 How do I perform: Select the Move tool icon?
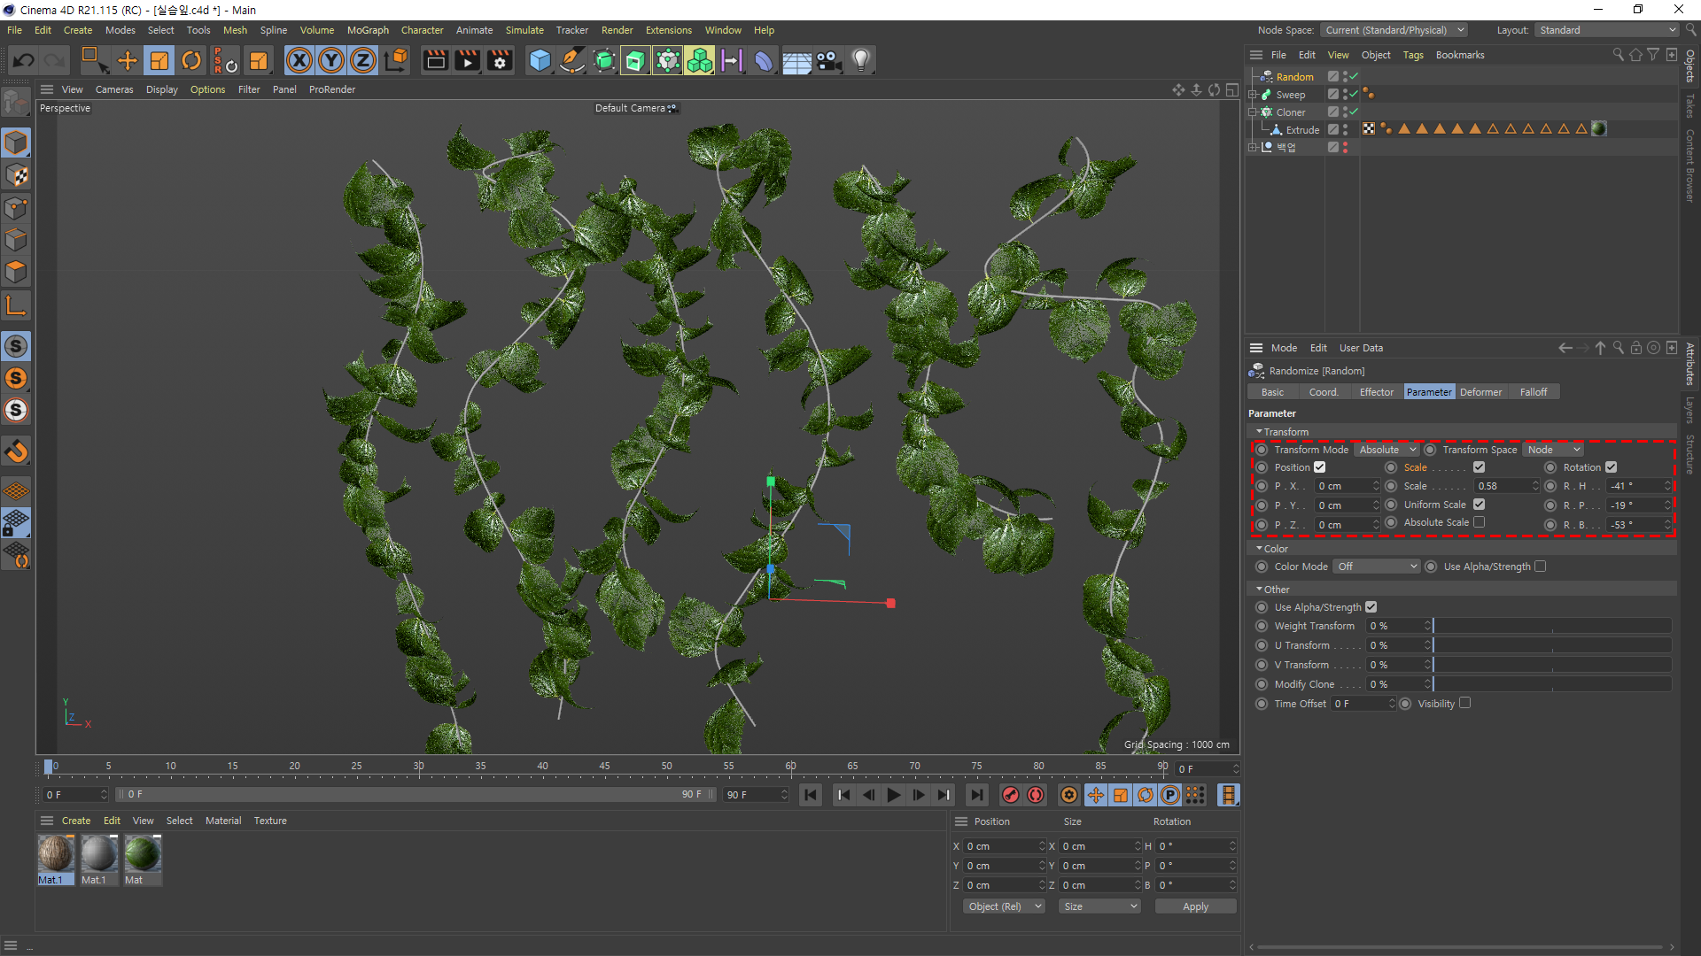coord(128,60)
